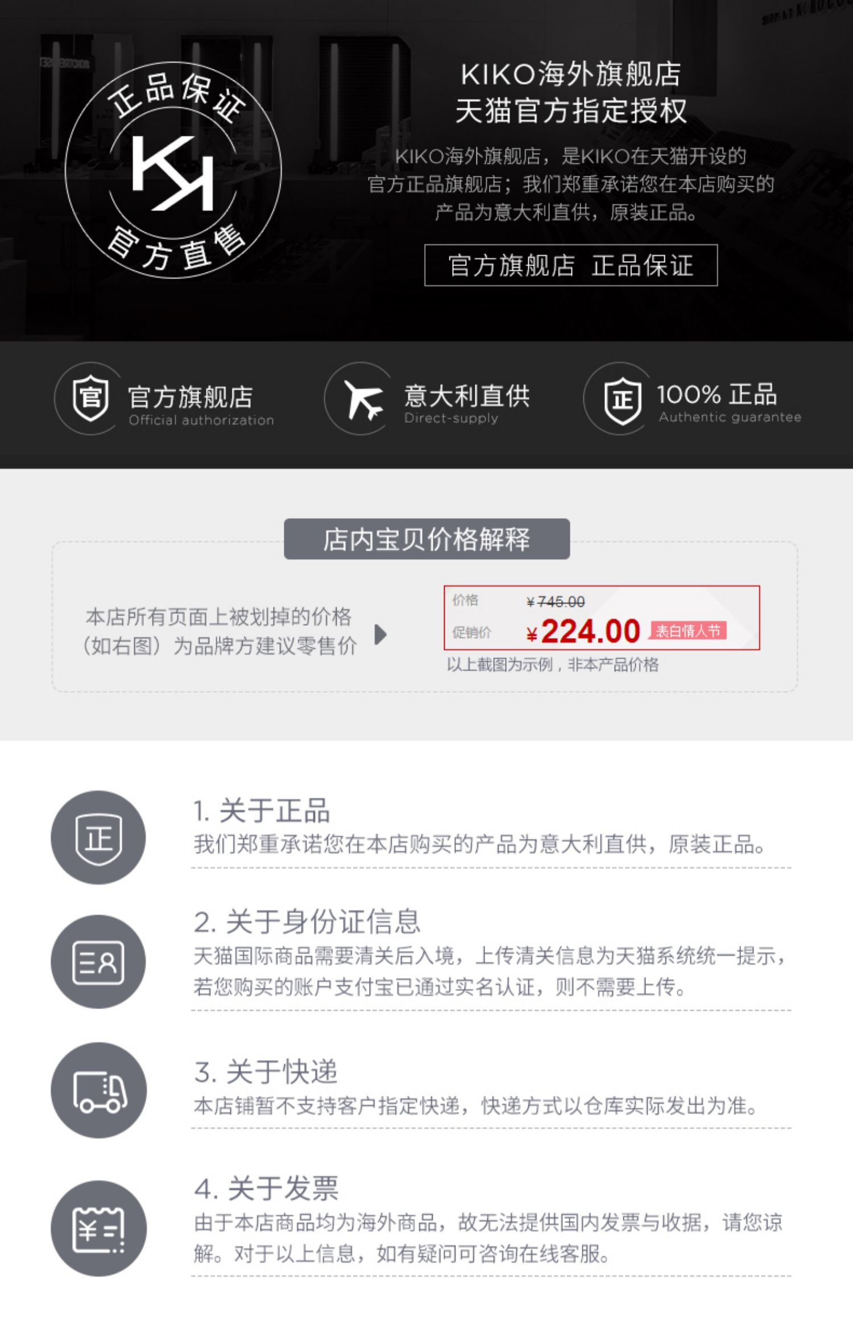Click the heading 3. 关于快递

(x=266, y=1072)
